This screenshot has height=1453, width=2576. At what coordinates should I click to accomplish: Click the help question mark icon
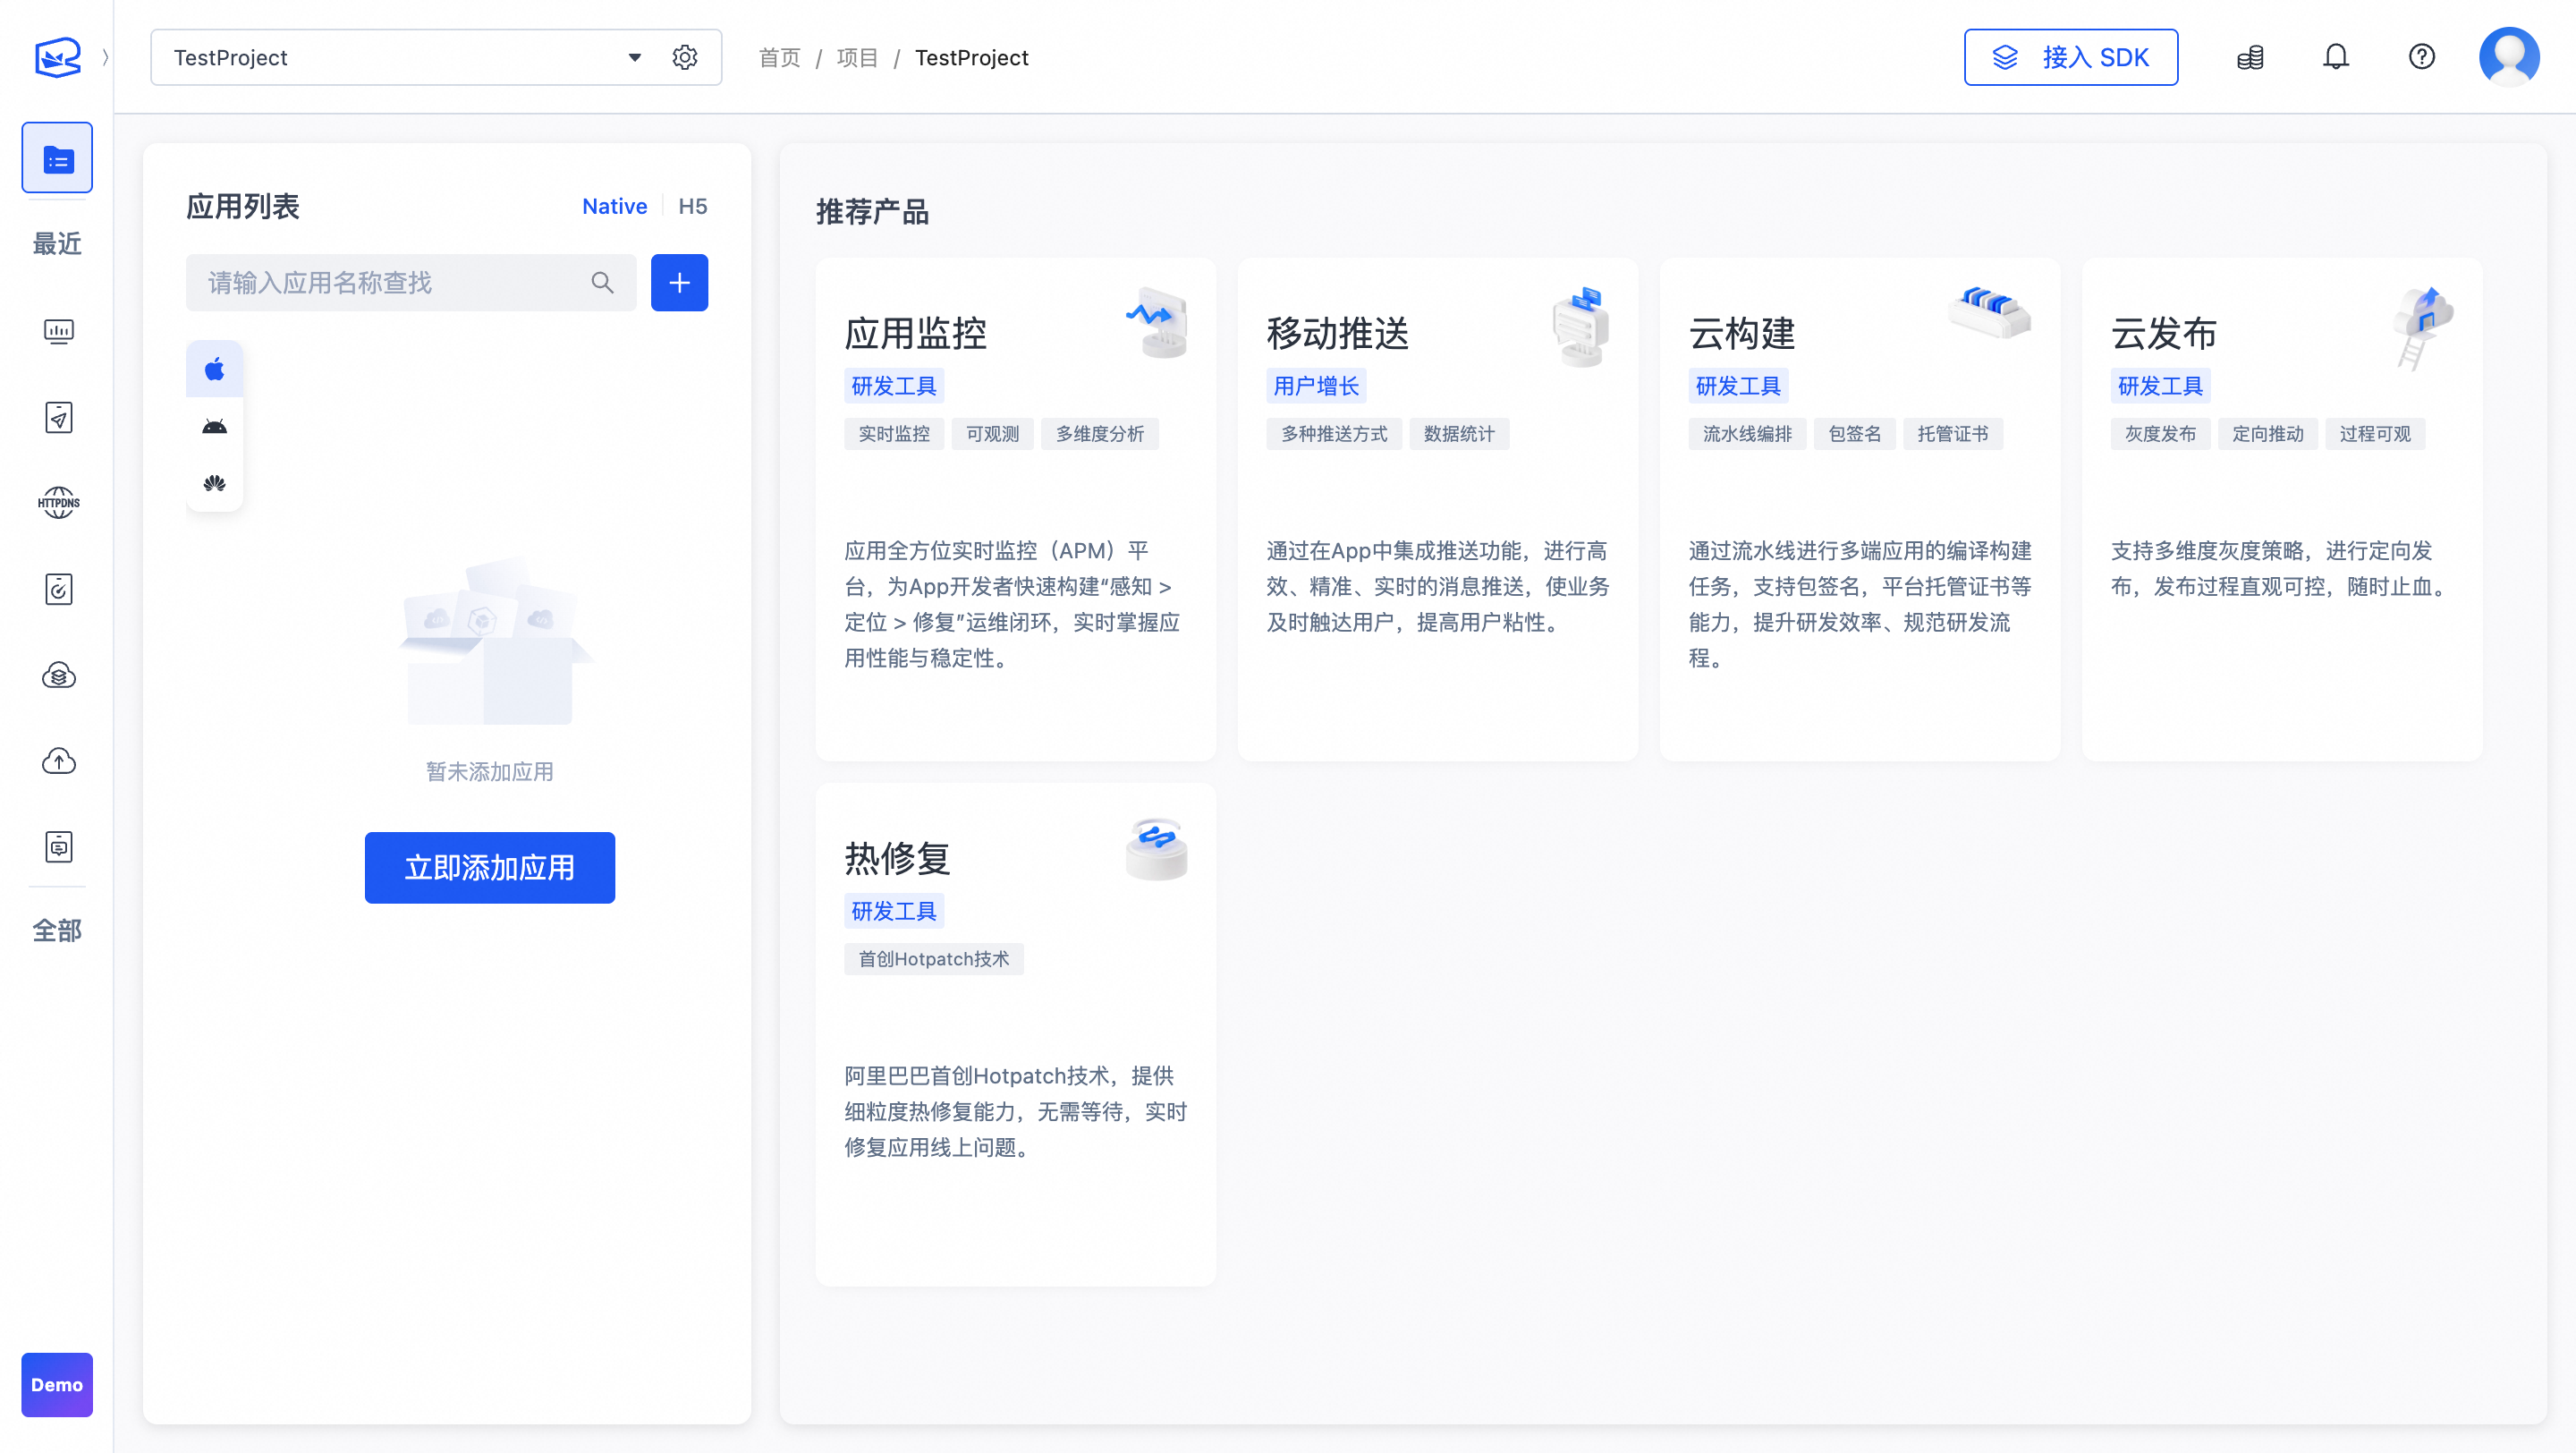click(x=2421, y=57)
